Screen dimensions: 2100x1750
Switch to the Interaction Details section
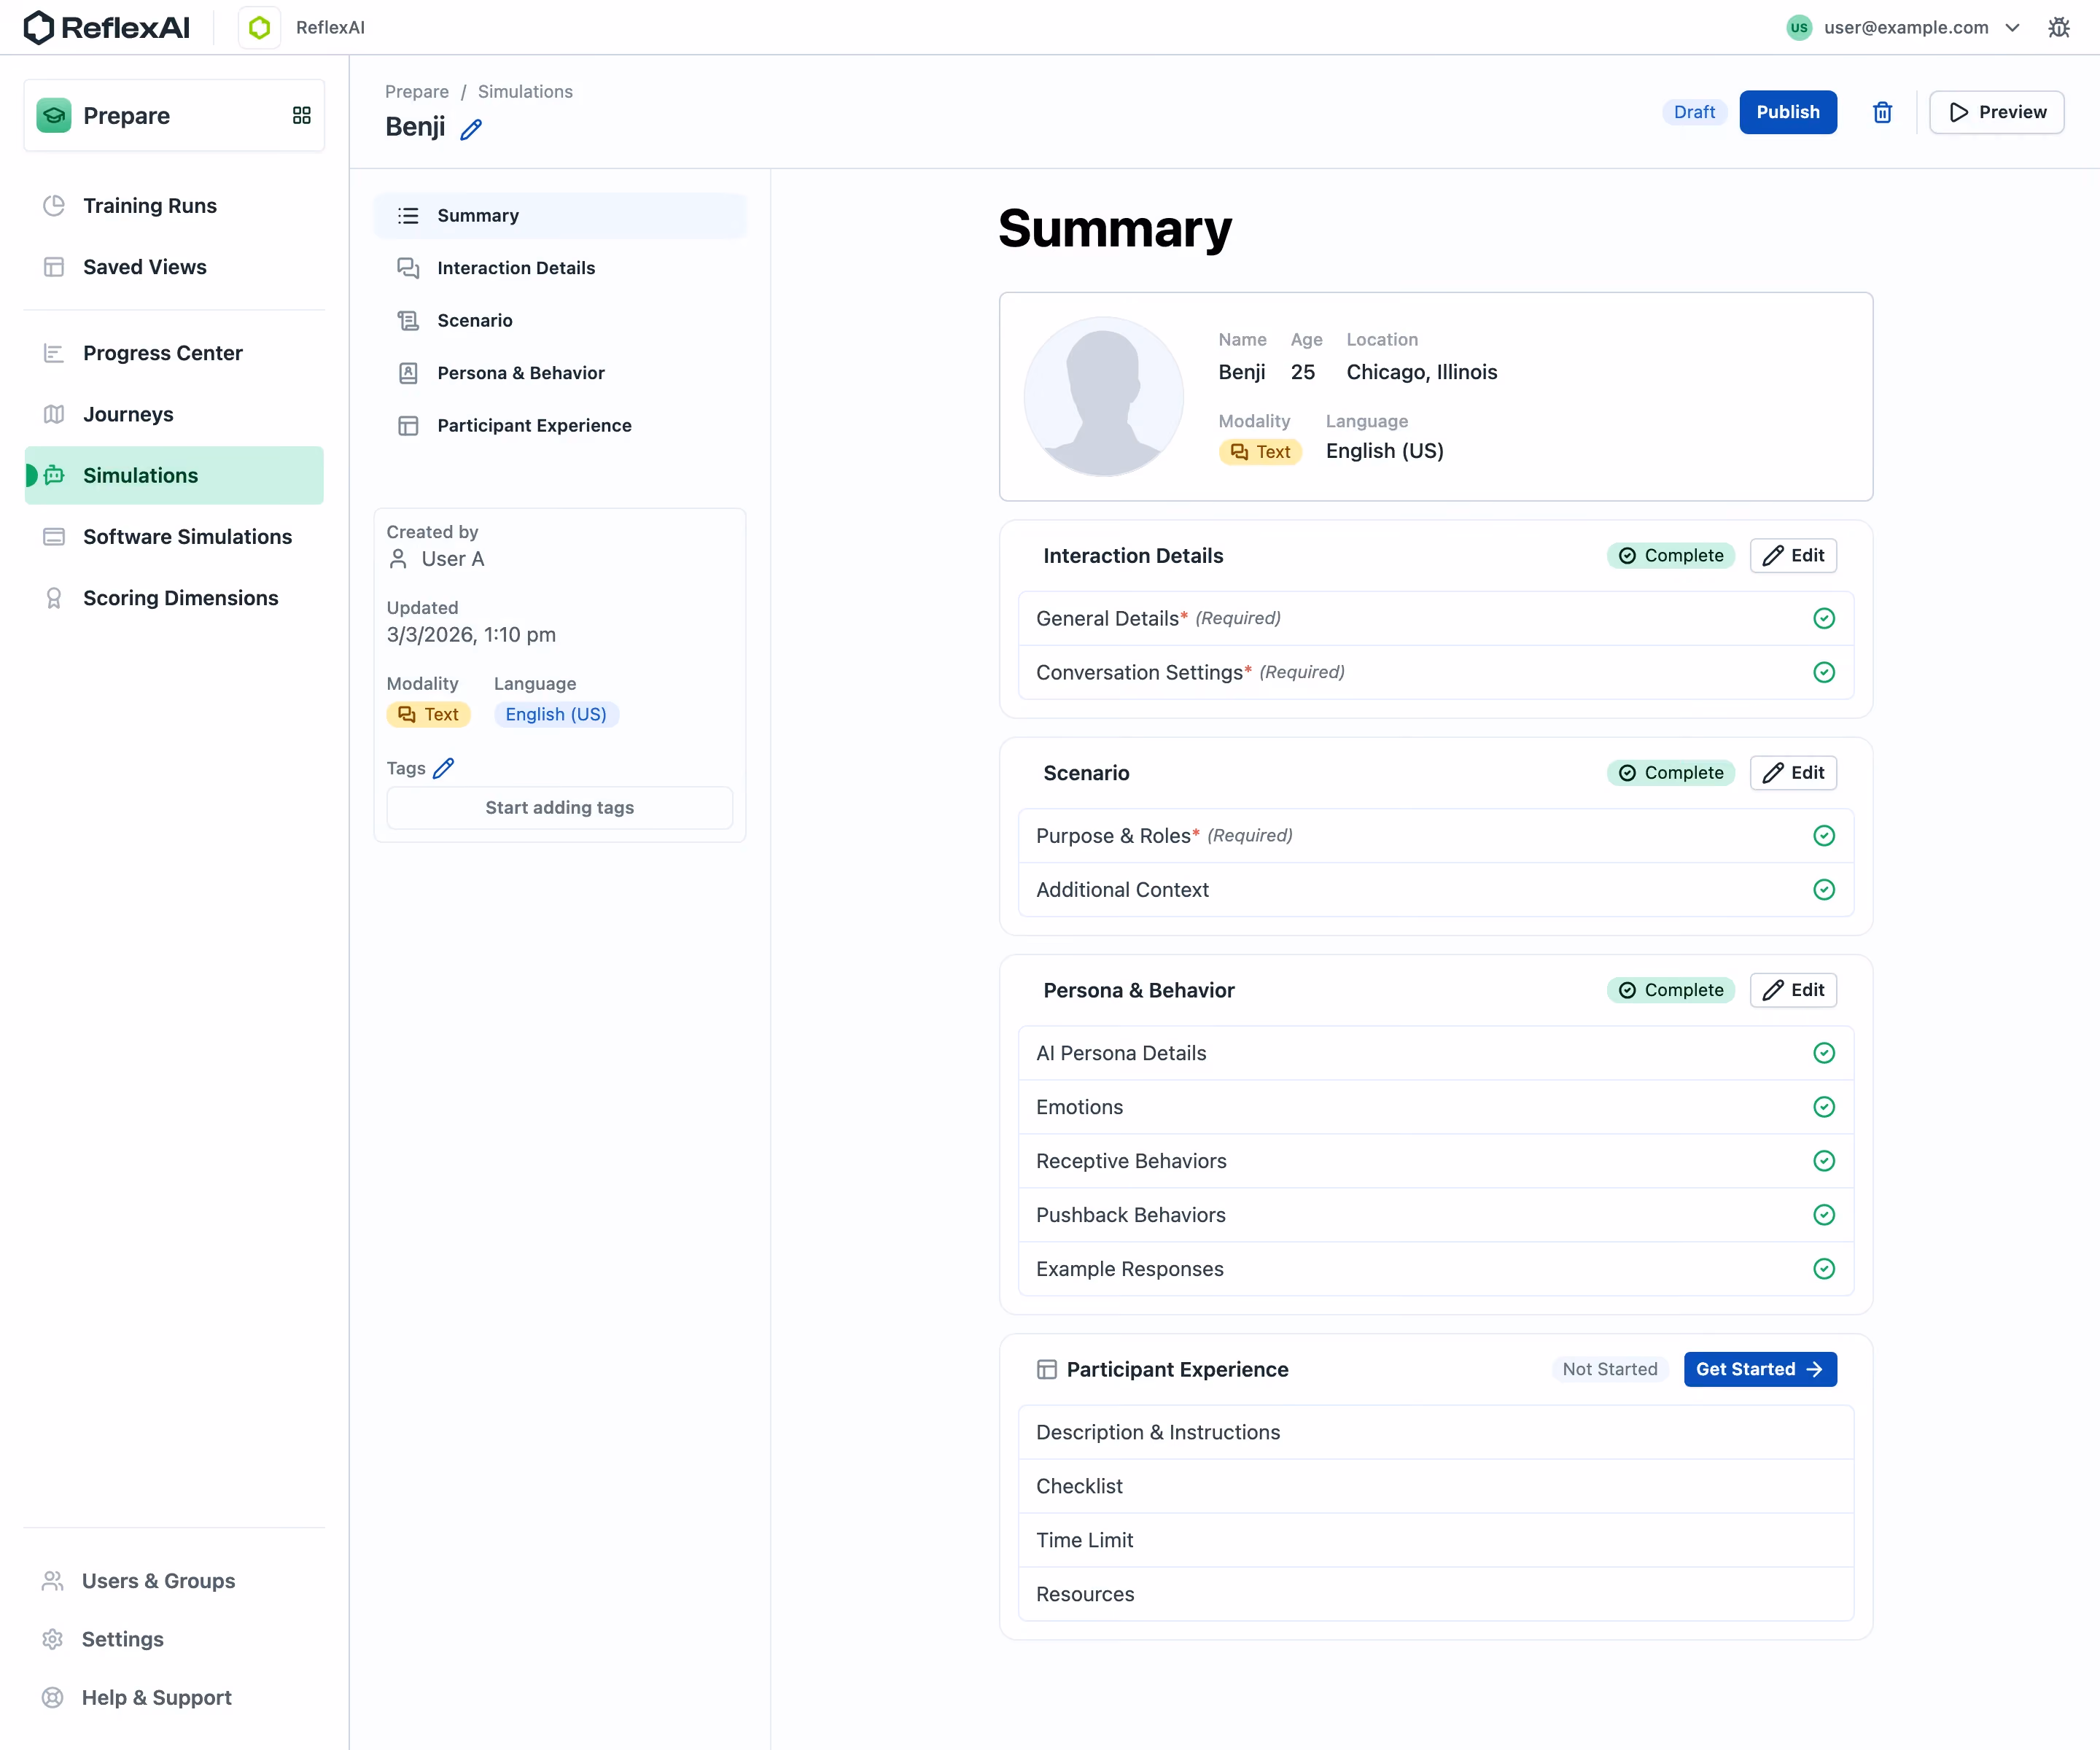click(x=559, y=268)
